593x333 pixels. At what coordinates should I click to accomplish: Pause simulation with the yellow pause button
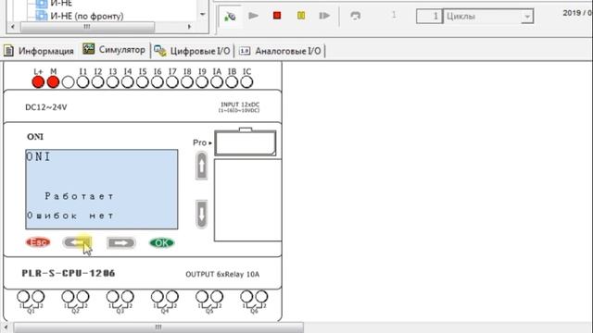pyautogui.click(x=301, y=16)
